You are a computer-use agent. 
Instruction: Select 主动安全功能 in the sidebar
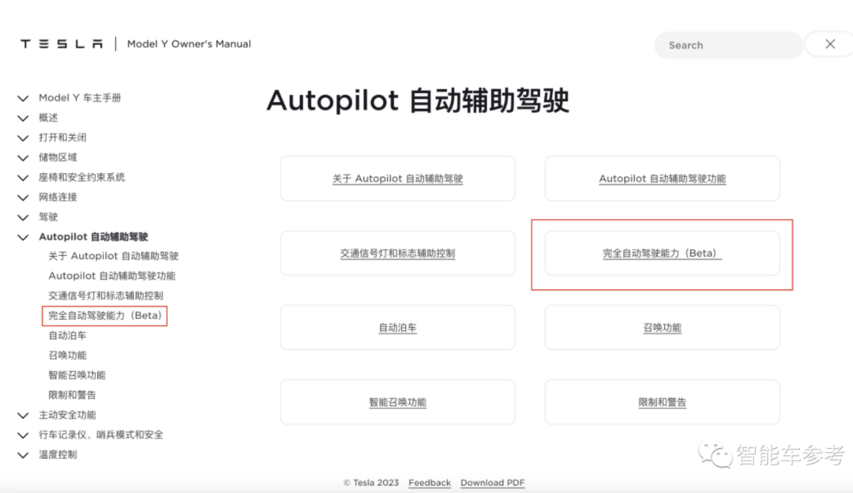pos(67,416)
